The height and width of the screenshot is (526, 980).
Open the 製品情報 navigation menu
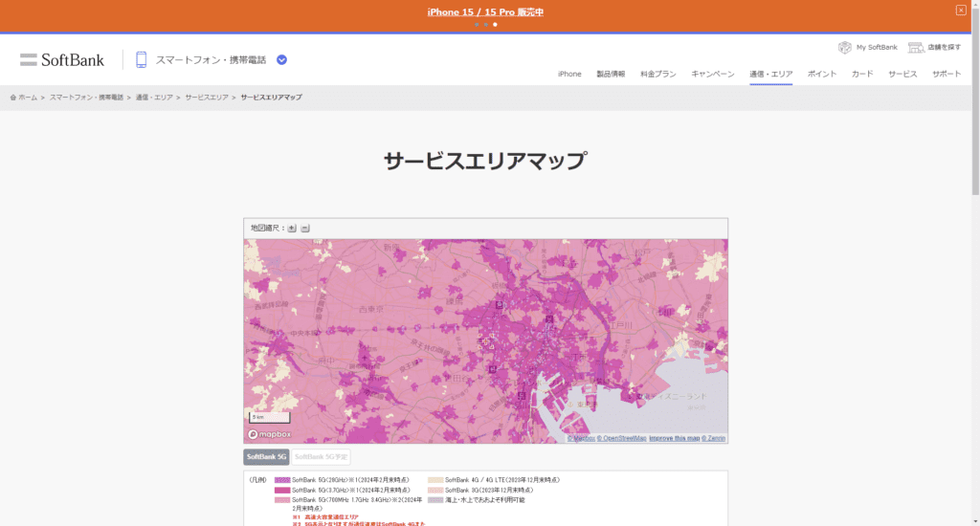[x=611, y=74]
